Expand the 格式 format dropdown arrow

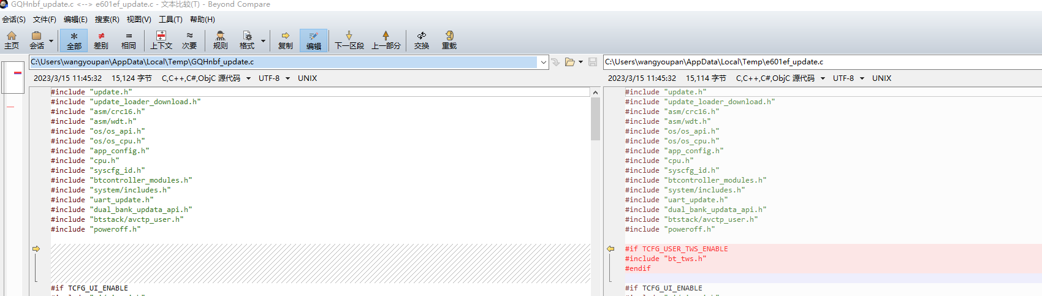click(263, 41)
